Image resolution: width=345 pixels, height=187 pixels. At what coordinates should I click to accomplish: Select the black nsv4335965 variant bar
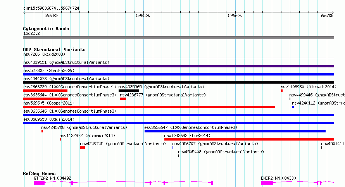pyautogui.click(x=129, y=91)
